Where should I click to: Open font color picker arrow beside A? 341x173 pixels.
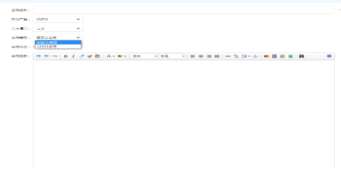tap(114, 56)
